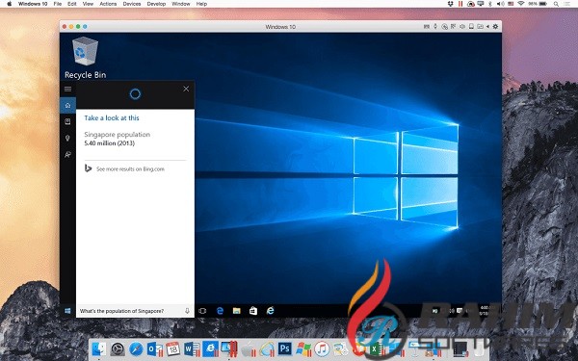This screenshot has width=578, height=361.
Task: Open Finder from the Dock
Action: click(99, 348)
